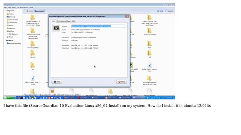Open the Go menu

click(18, 7)
